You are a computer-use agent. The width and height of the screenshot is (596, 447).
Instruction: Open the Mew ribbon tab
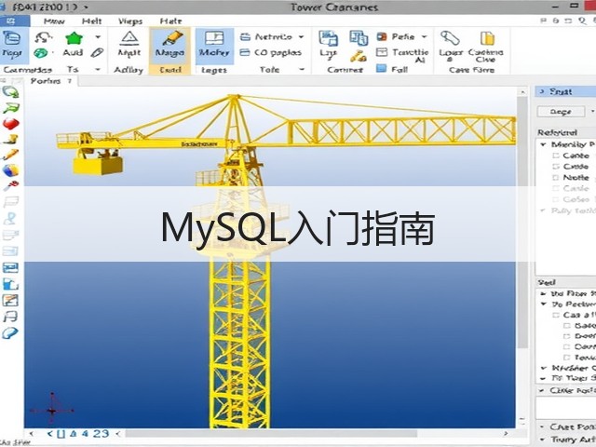(54, 20)
